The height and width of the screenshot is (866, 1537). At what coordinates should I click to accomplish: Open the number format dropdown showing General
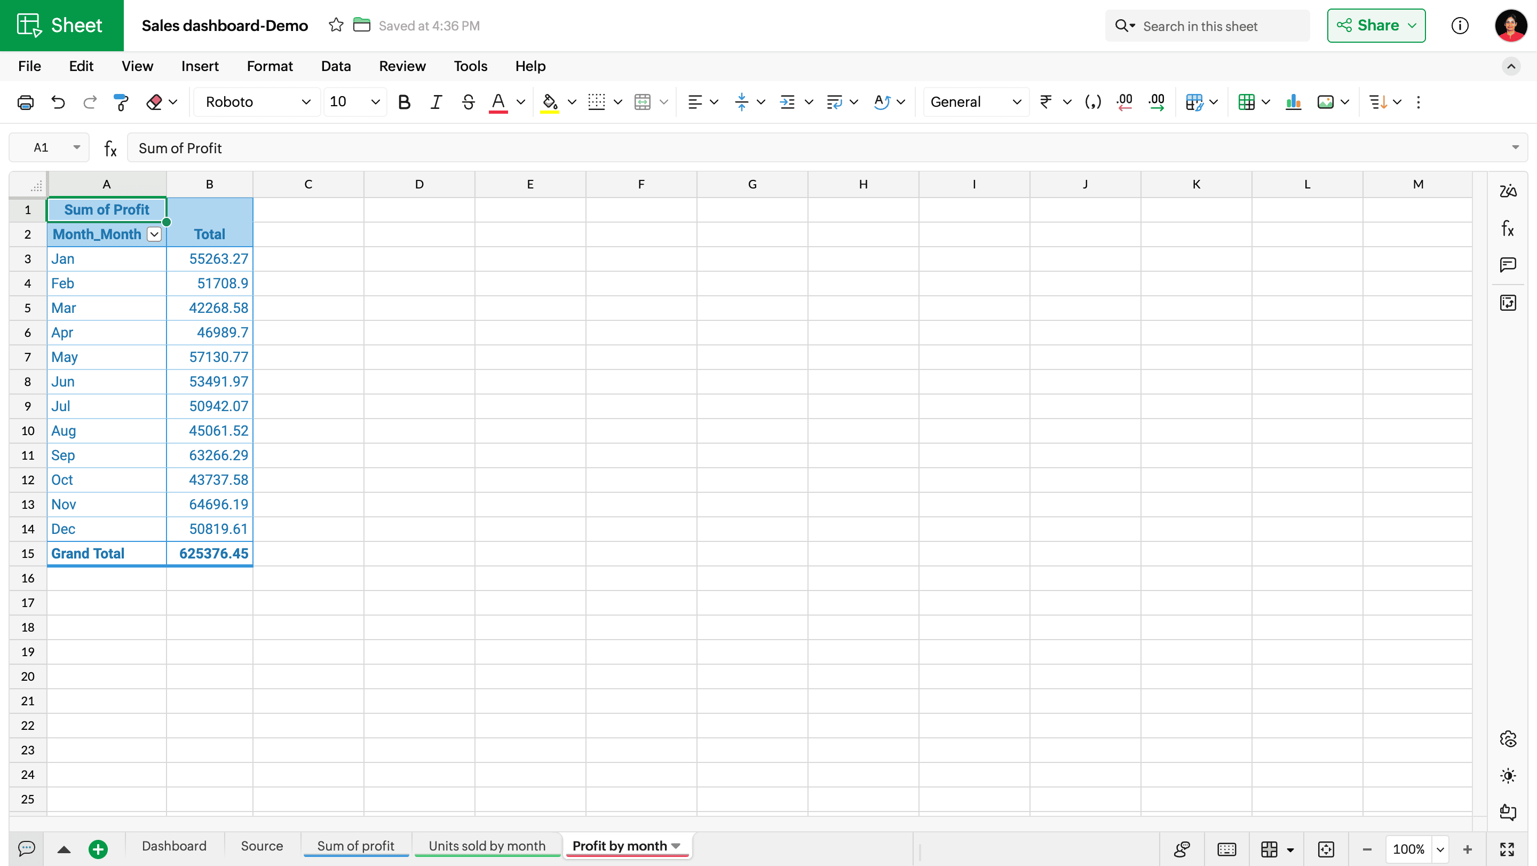point(976,102)
